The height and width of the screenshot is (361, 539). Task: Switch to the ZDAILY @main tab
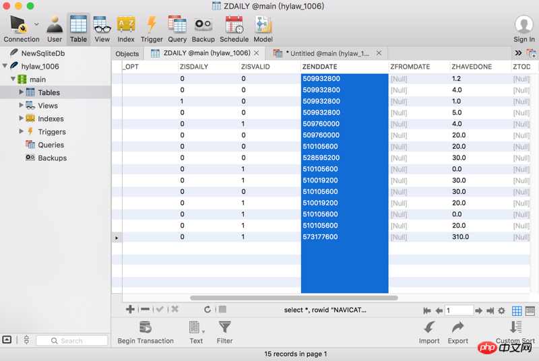207,53
